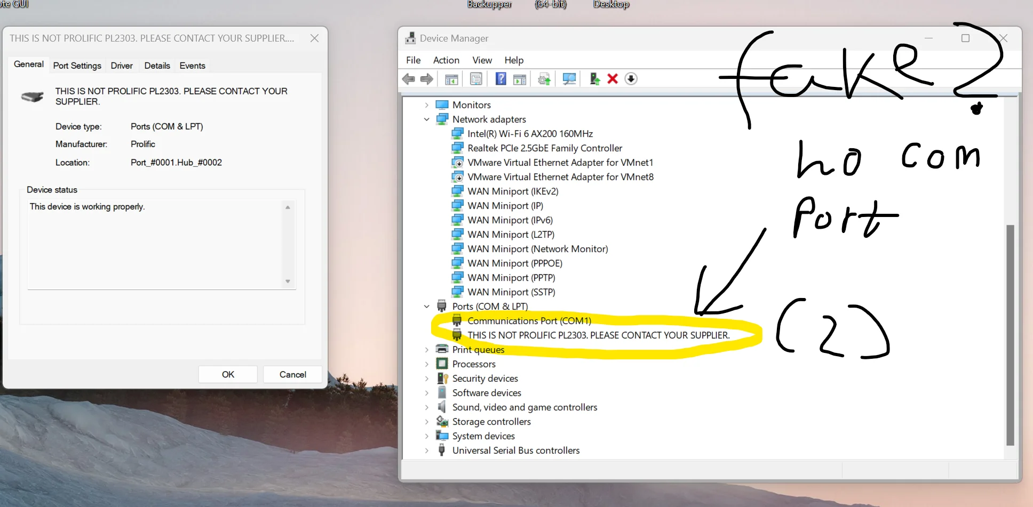Click the Back arrow in Device Manager toolbar
This screenshot has width=1033, height=507.
click(409, 79)
